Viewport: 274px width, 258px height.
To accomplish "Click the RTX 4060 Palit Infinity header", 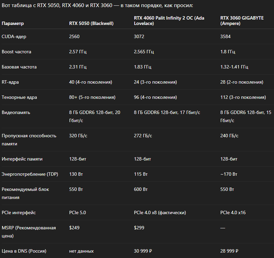I will point(169,21).
